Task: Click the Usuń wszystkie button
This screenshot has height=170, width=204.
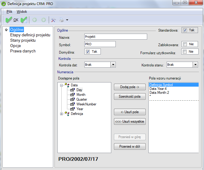Action: [130, 121]
